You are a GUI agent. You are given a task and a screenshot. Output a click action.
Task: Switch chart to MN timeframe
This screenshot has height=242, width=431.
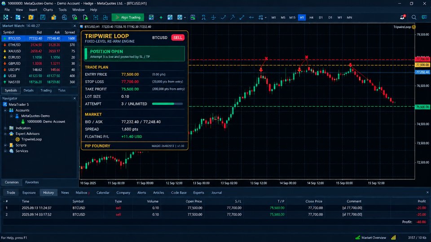coord(349,17)
